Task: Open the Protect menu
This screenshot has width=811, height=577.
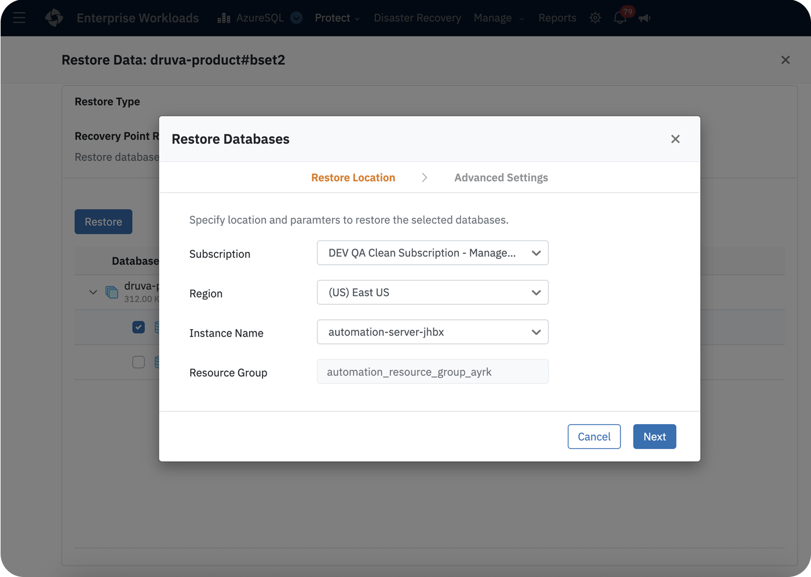Action: 337,18
